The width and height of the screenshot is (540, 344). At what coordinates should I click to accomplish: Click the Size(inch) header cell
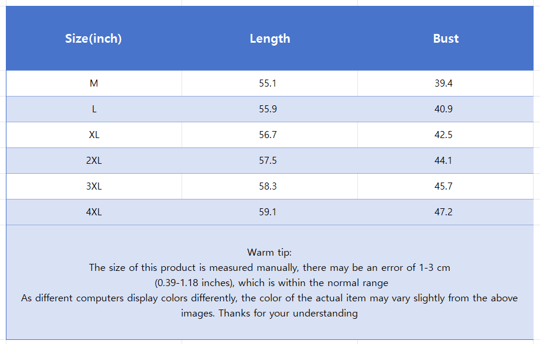coord(94,39)
